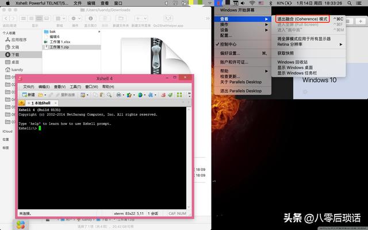
Task: Click the green four-squares layout icon in Xshell
Action: (179, 95)
